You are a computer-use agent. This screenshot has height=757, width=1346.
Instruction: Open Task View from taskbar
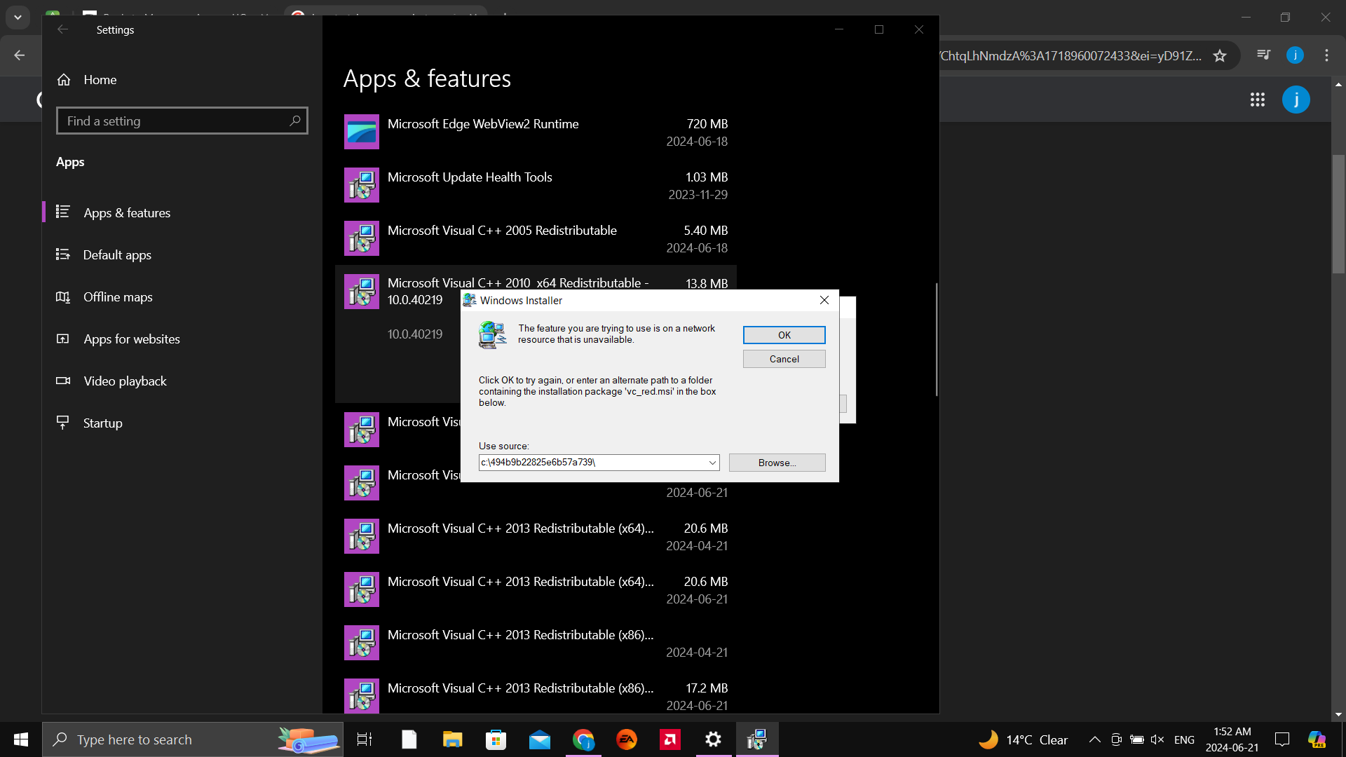click(365, 739)
